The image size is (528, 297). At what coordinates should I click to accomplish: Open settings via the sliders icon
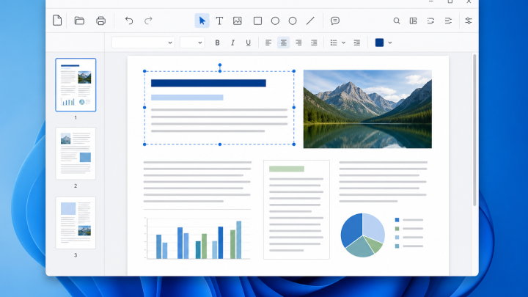(x=469, y=21)
